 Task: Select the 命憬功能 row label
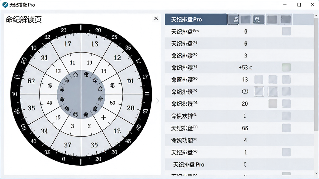(x=184, y=140)
